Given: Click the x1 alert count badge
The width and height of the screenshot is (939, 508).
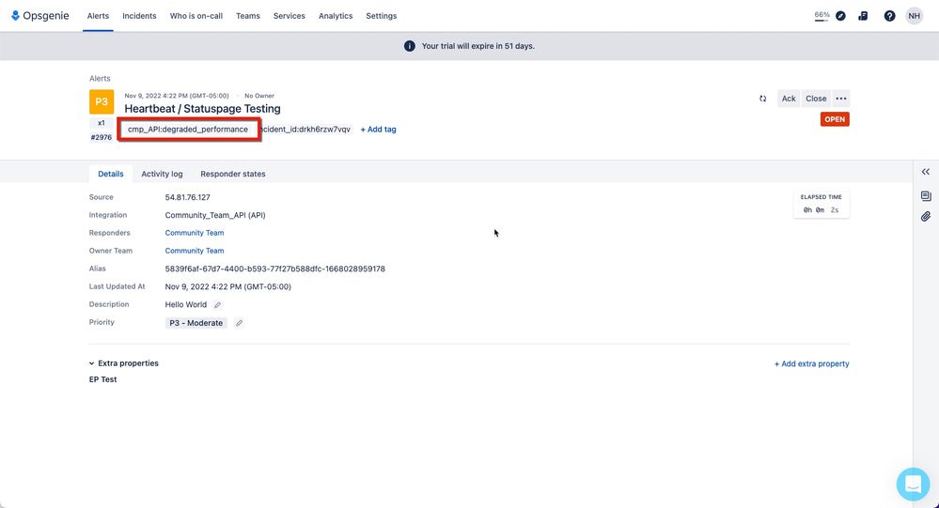Looking at the screenshot, I should coord(102,123).
